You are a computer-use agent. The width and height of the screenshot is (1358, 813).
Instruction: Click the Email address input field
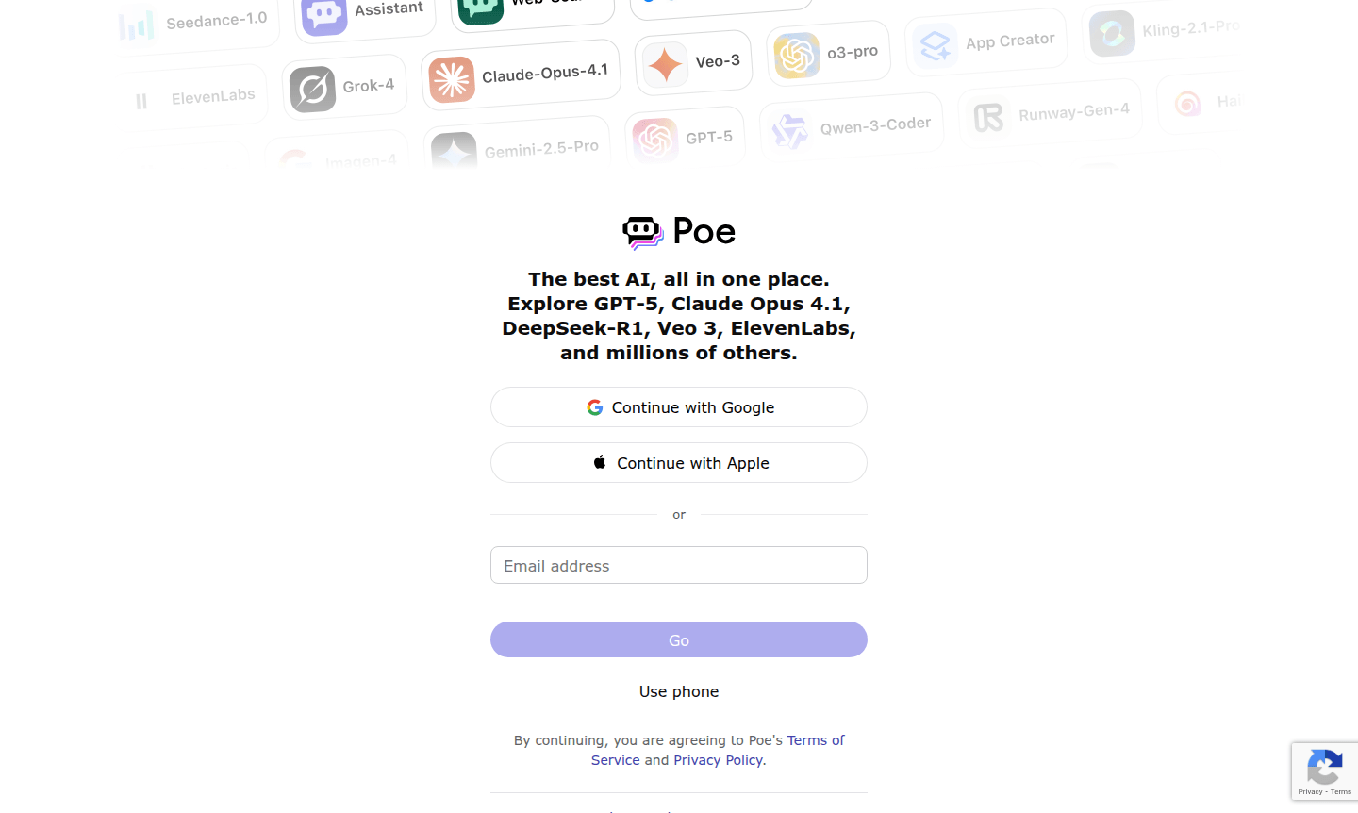tap(678, 565)
